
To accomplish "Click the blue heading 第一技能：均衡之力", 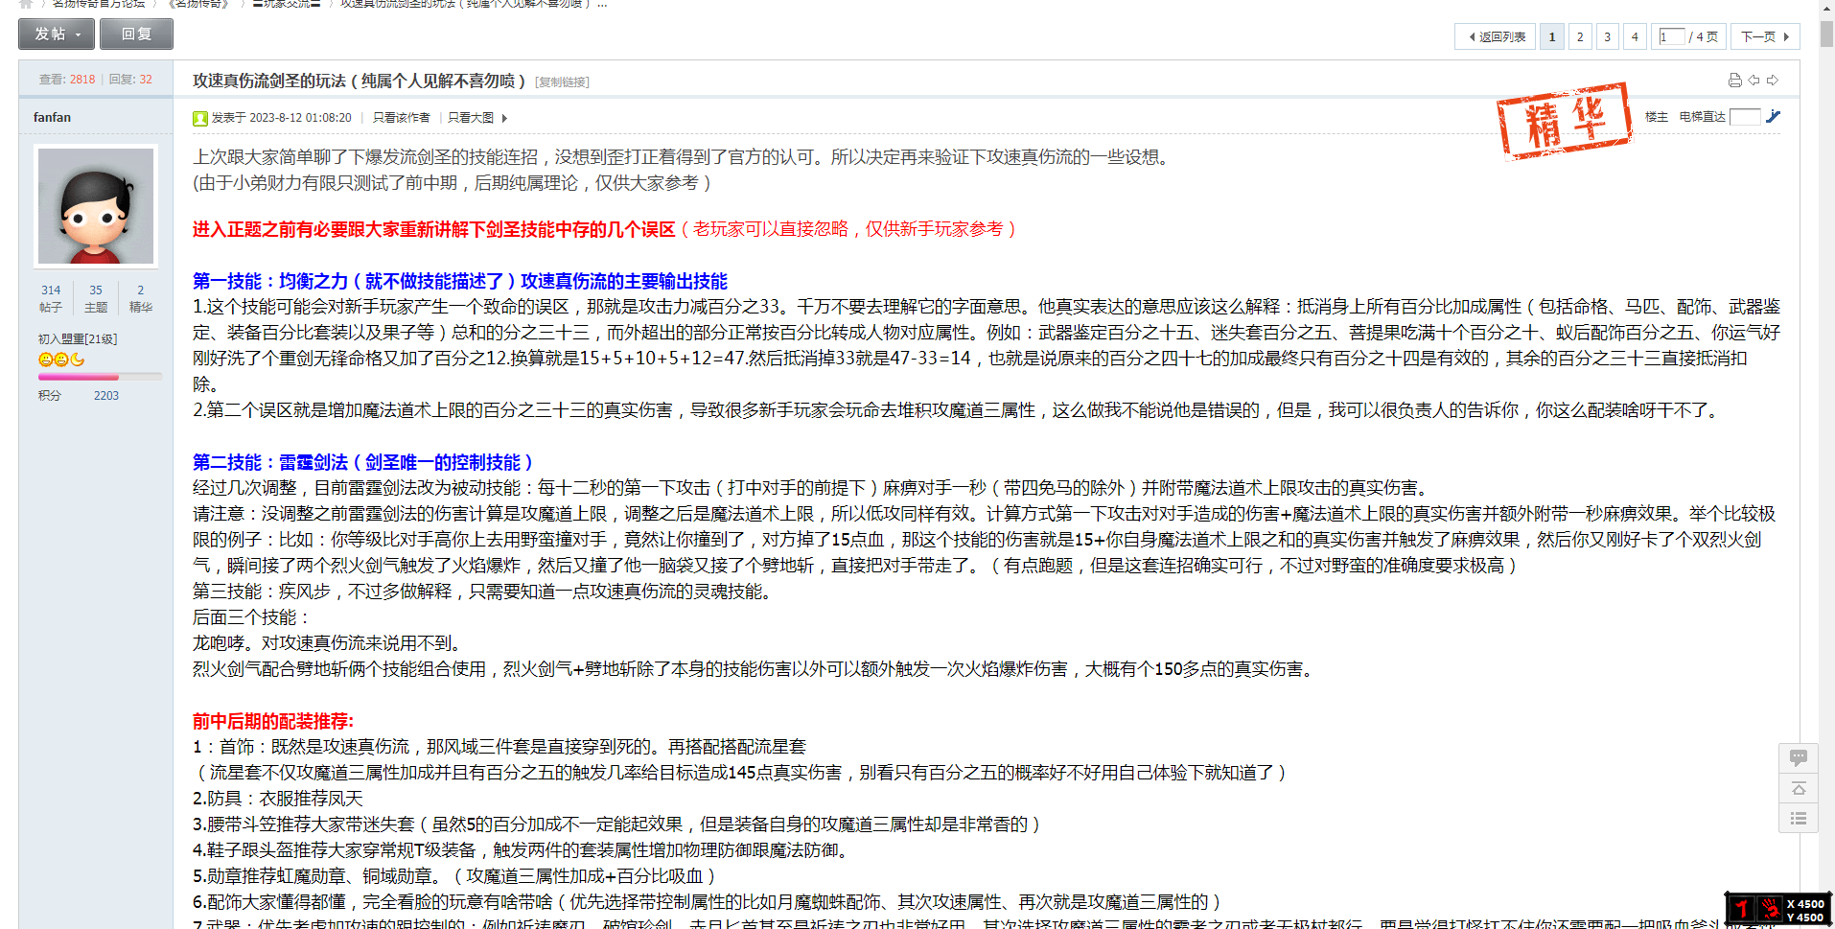I will [x=460, y=282].
